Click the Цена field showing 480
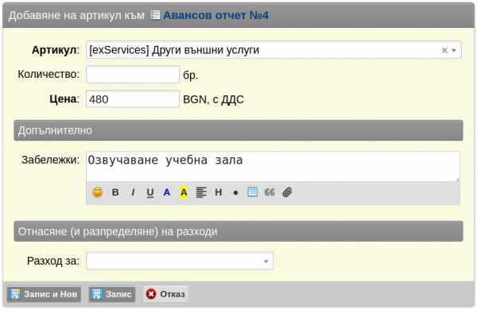Viewport: 477px width, 310px height. point(133,99)
